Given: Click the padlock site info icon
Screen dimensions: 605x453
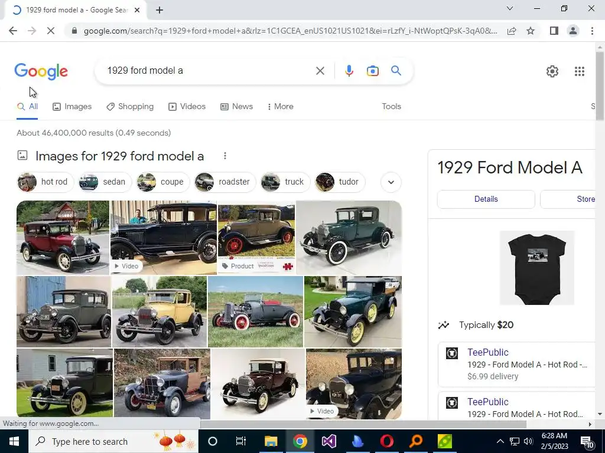Looking at the screenshot, I should tap(74, 31).
